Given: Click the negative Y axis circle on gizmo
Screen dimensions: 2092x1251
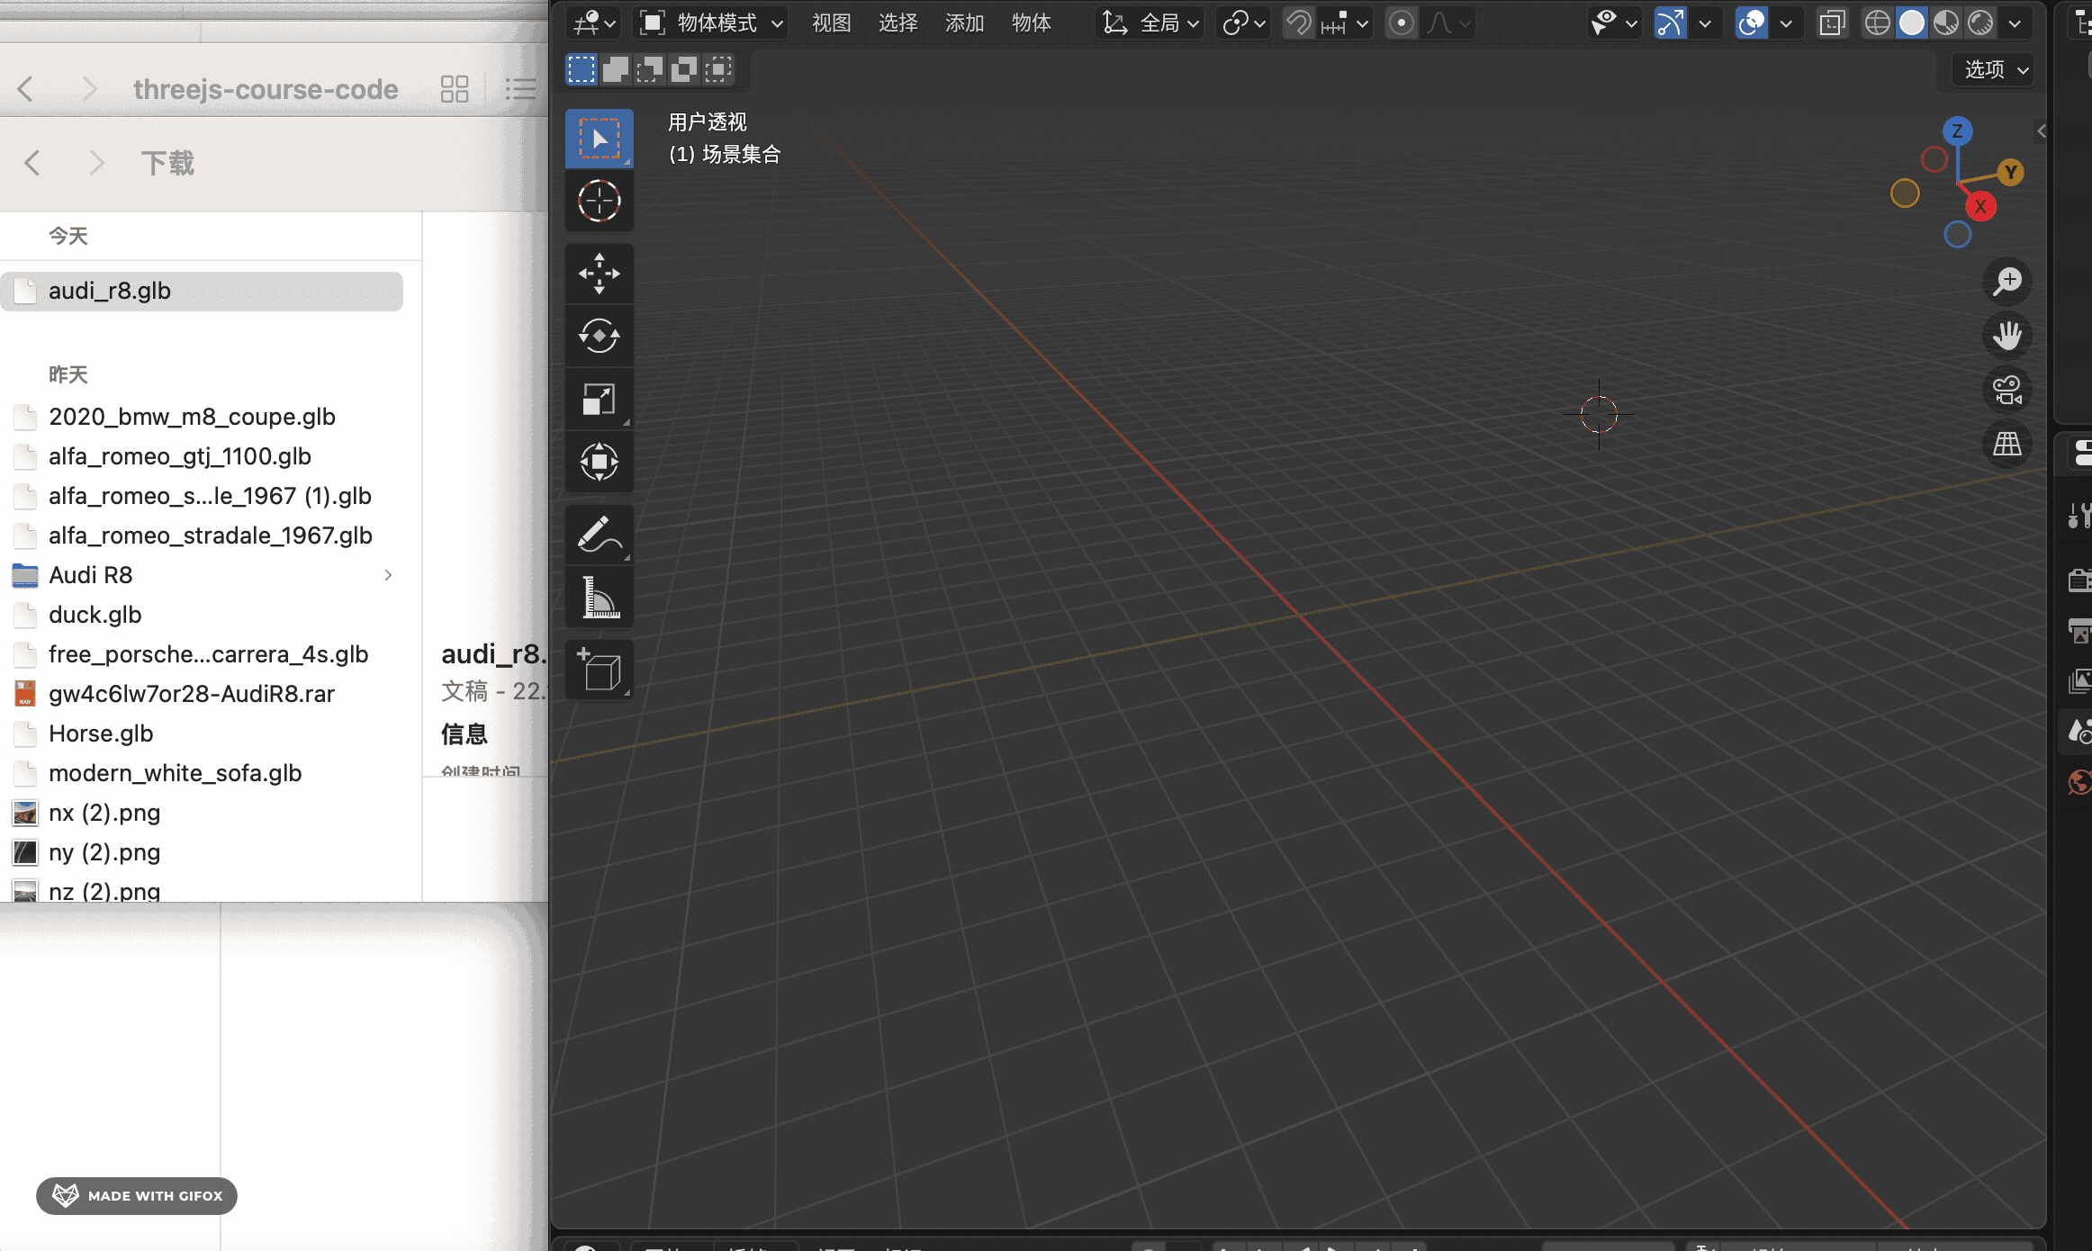Looking at the screenshot, I should (1905, 193).
